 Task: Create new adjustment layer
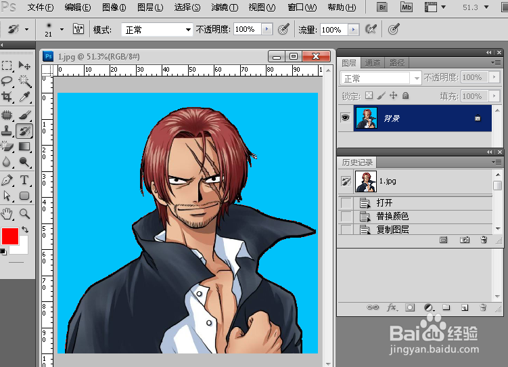[x=429, y=307]
